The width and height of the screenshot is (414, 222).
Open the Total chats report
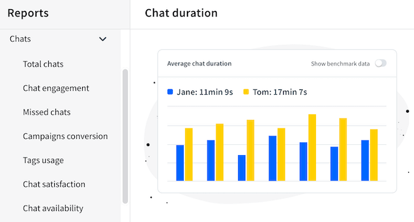[43, 64]
